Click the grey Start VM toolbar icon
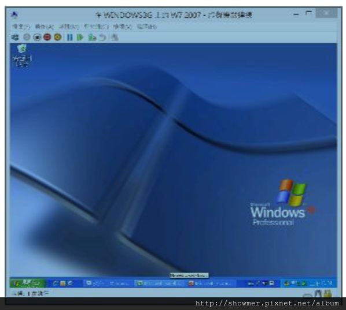Image resolution: width=346 pixels, height=310 pixels. [x=27, y=37]
